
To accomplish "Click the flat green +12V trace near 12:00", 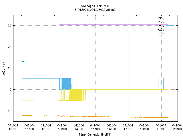I will [46, 62].
